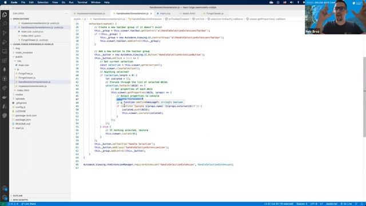This screenshot has width=366, height=206.
Task: Open the Source Control view
Action: point(5,33)
